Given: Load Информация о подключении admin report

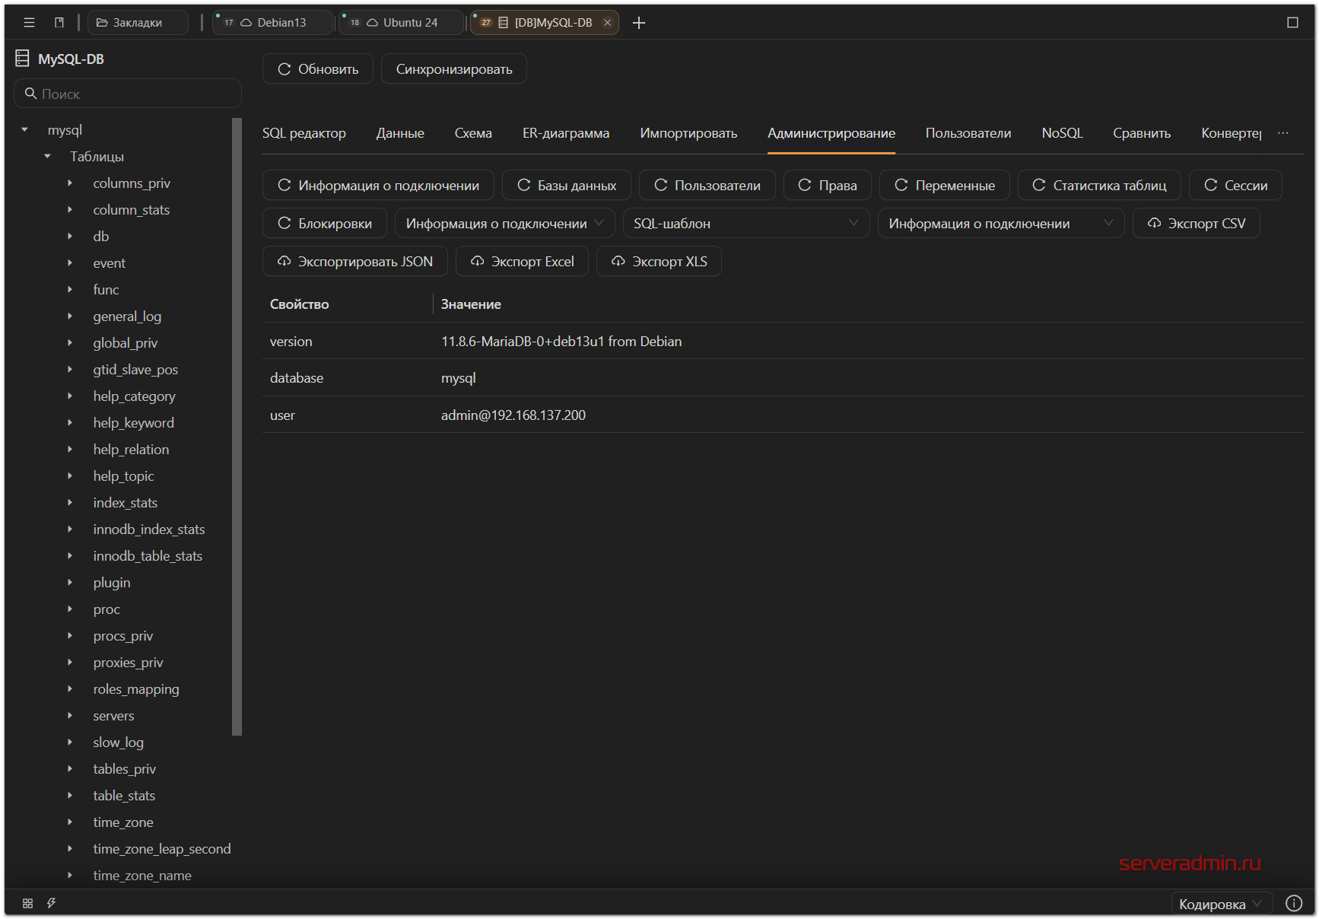Looking at the screenshot, I should coord(378,185).
